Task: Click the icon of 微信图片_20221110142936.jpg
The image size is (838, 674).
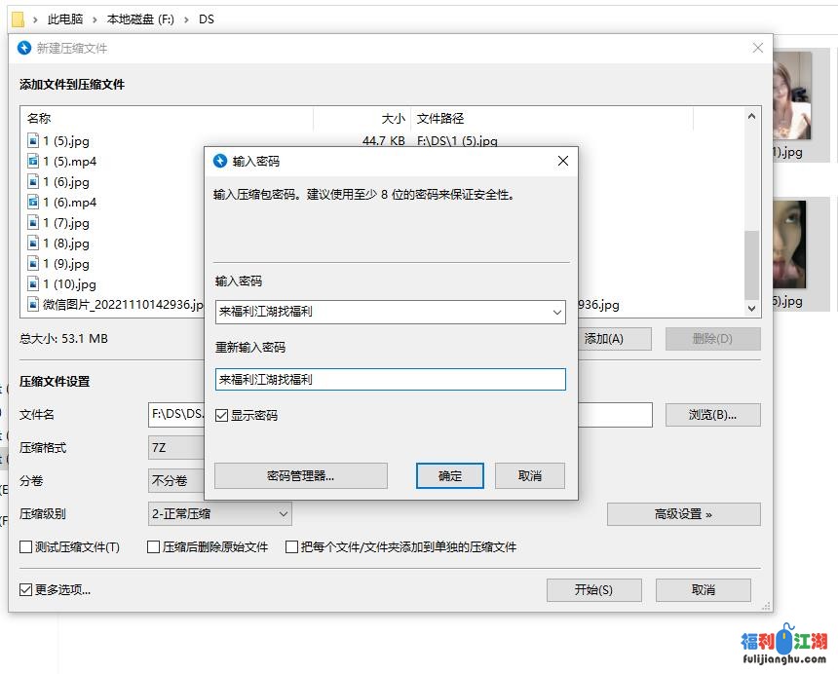Action: (34, 304)
